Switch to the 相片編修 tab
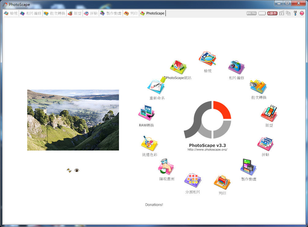The width and height of the screenshot is (308, 227). (31, 13)
